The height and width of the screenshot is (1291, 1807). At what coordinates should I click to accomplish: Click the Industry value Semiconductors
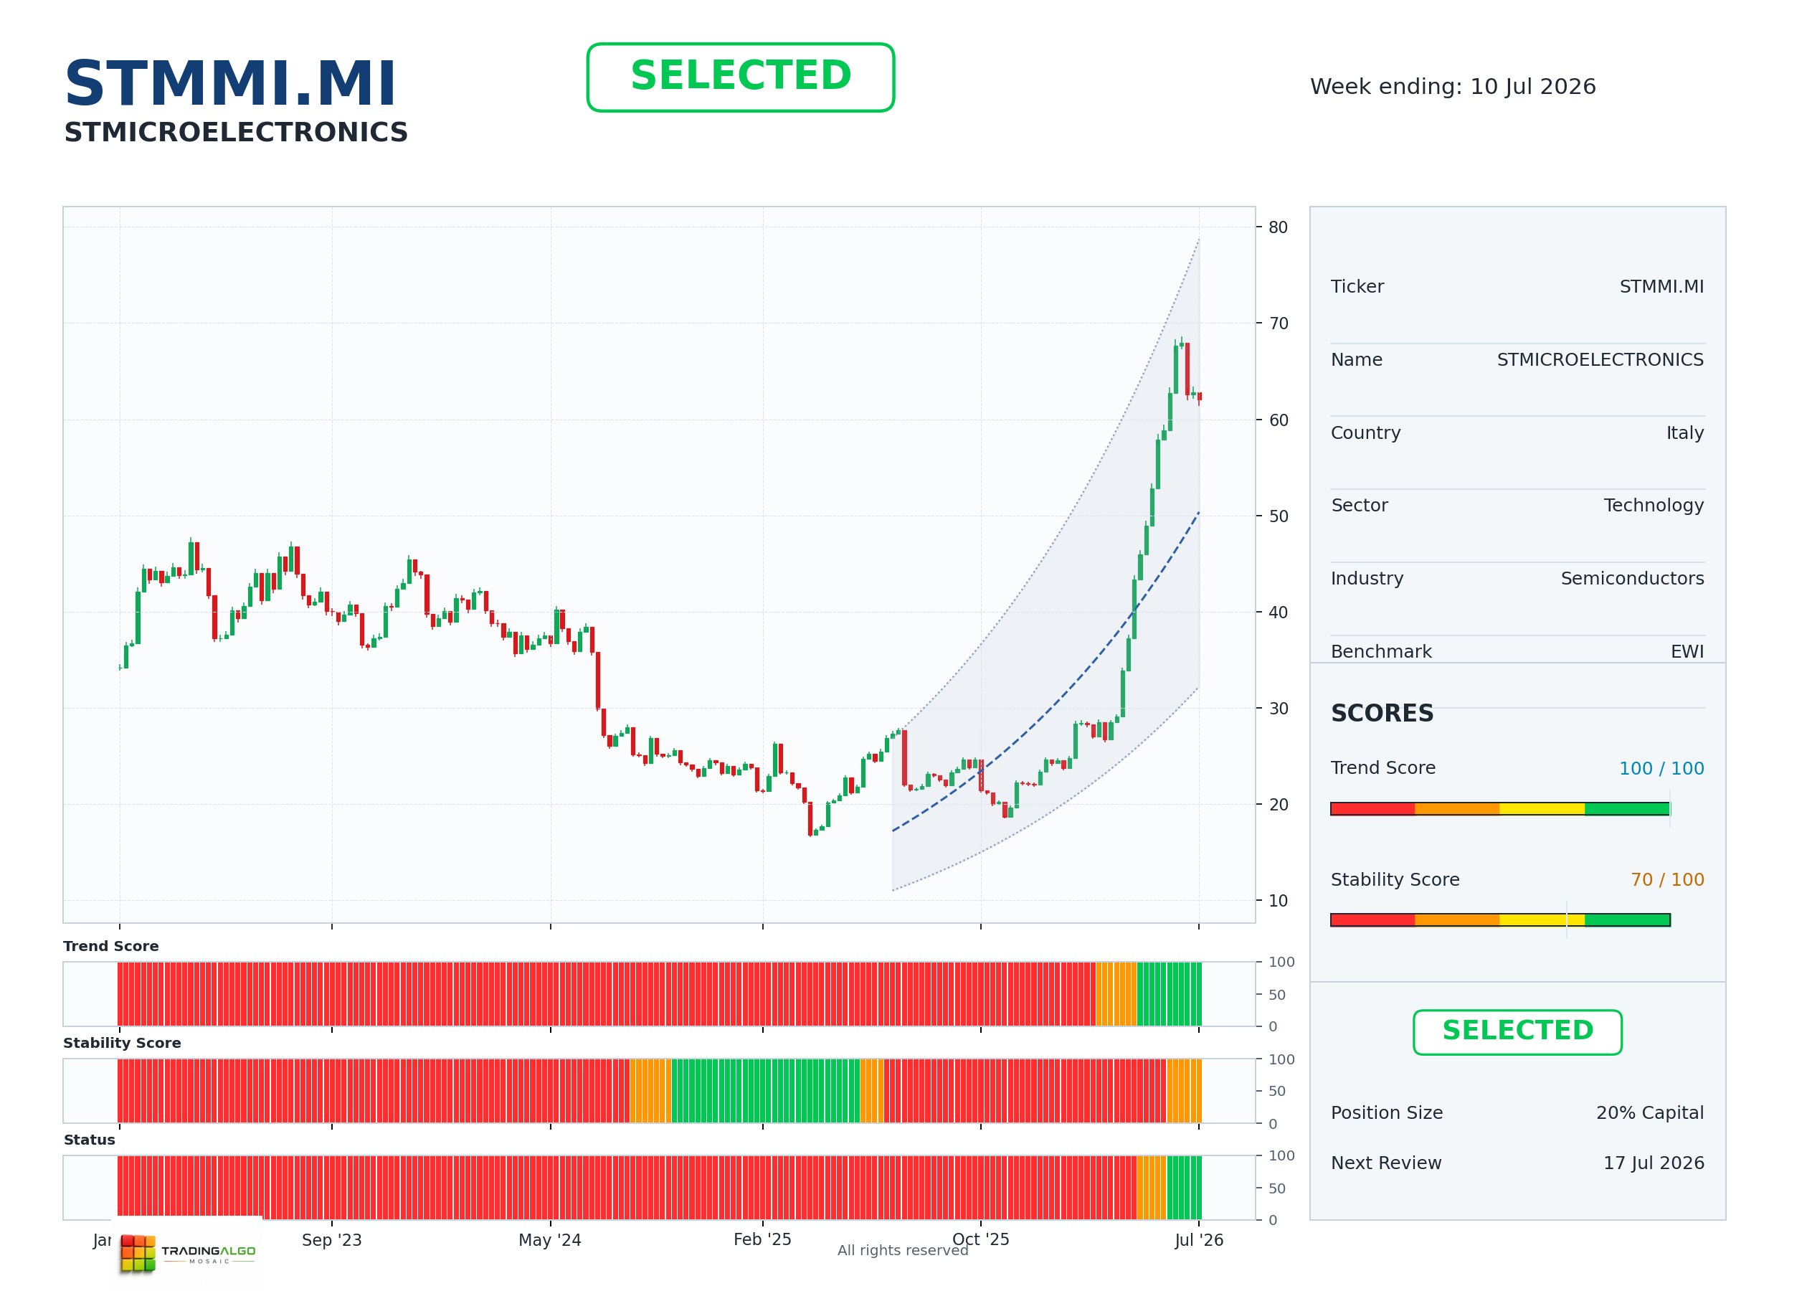point(1631,579)
